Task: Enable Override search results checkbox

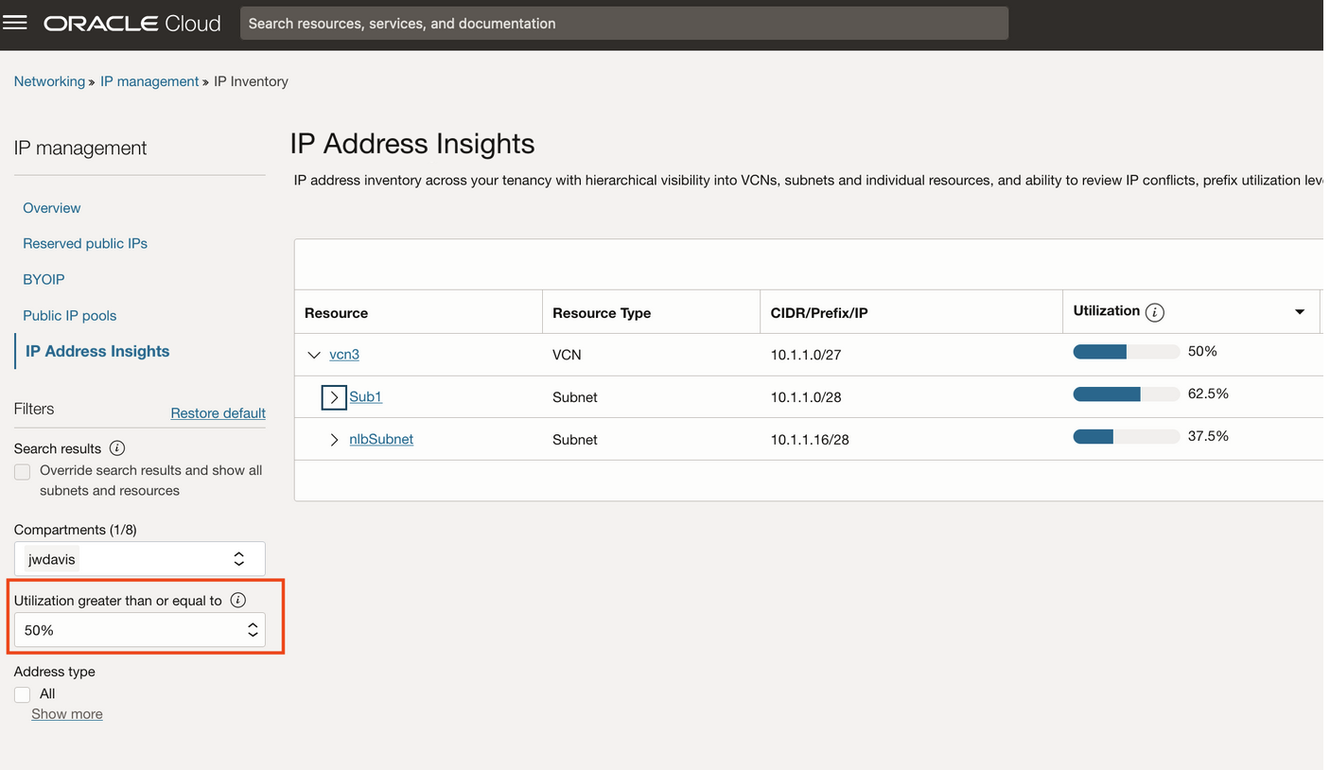Action: 22,471
